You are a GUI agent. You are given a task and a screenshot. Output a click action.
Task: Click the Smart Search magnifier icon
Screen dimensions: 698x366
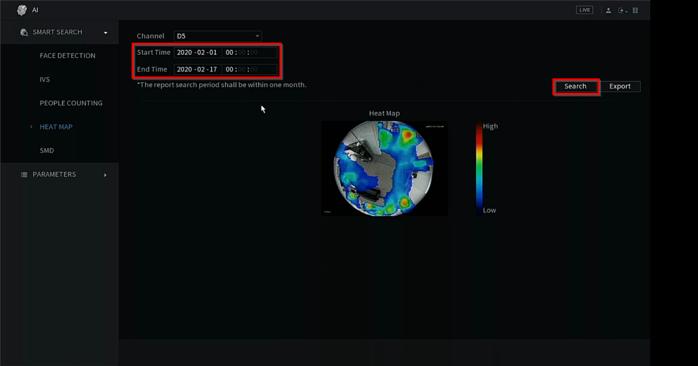[x=24, y=32]
